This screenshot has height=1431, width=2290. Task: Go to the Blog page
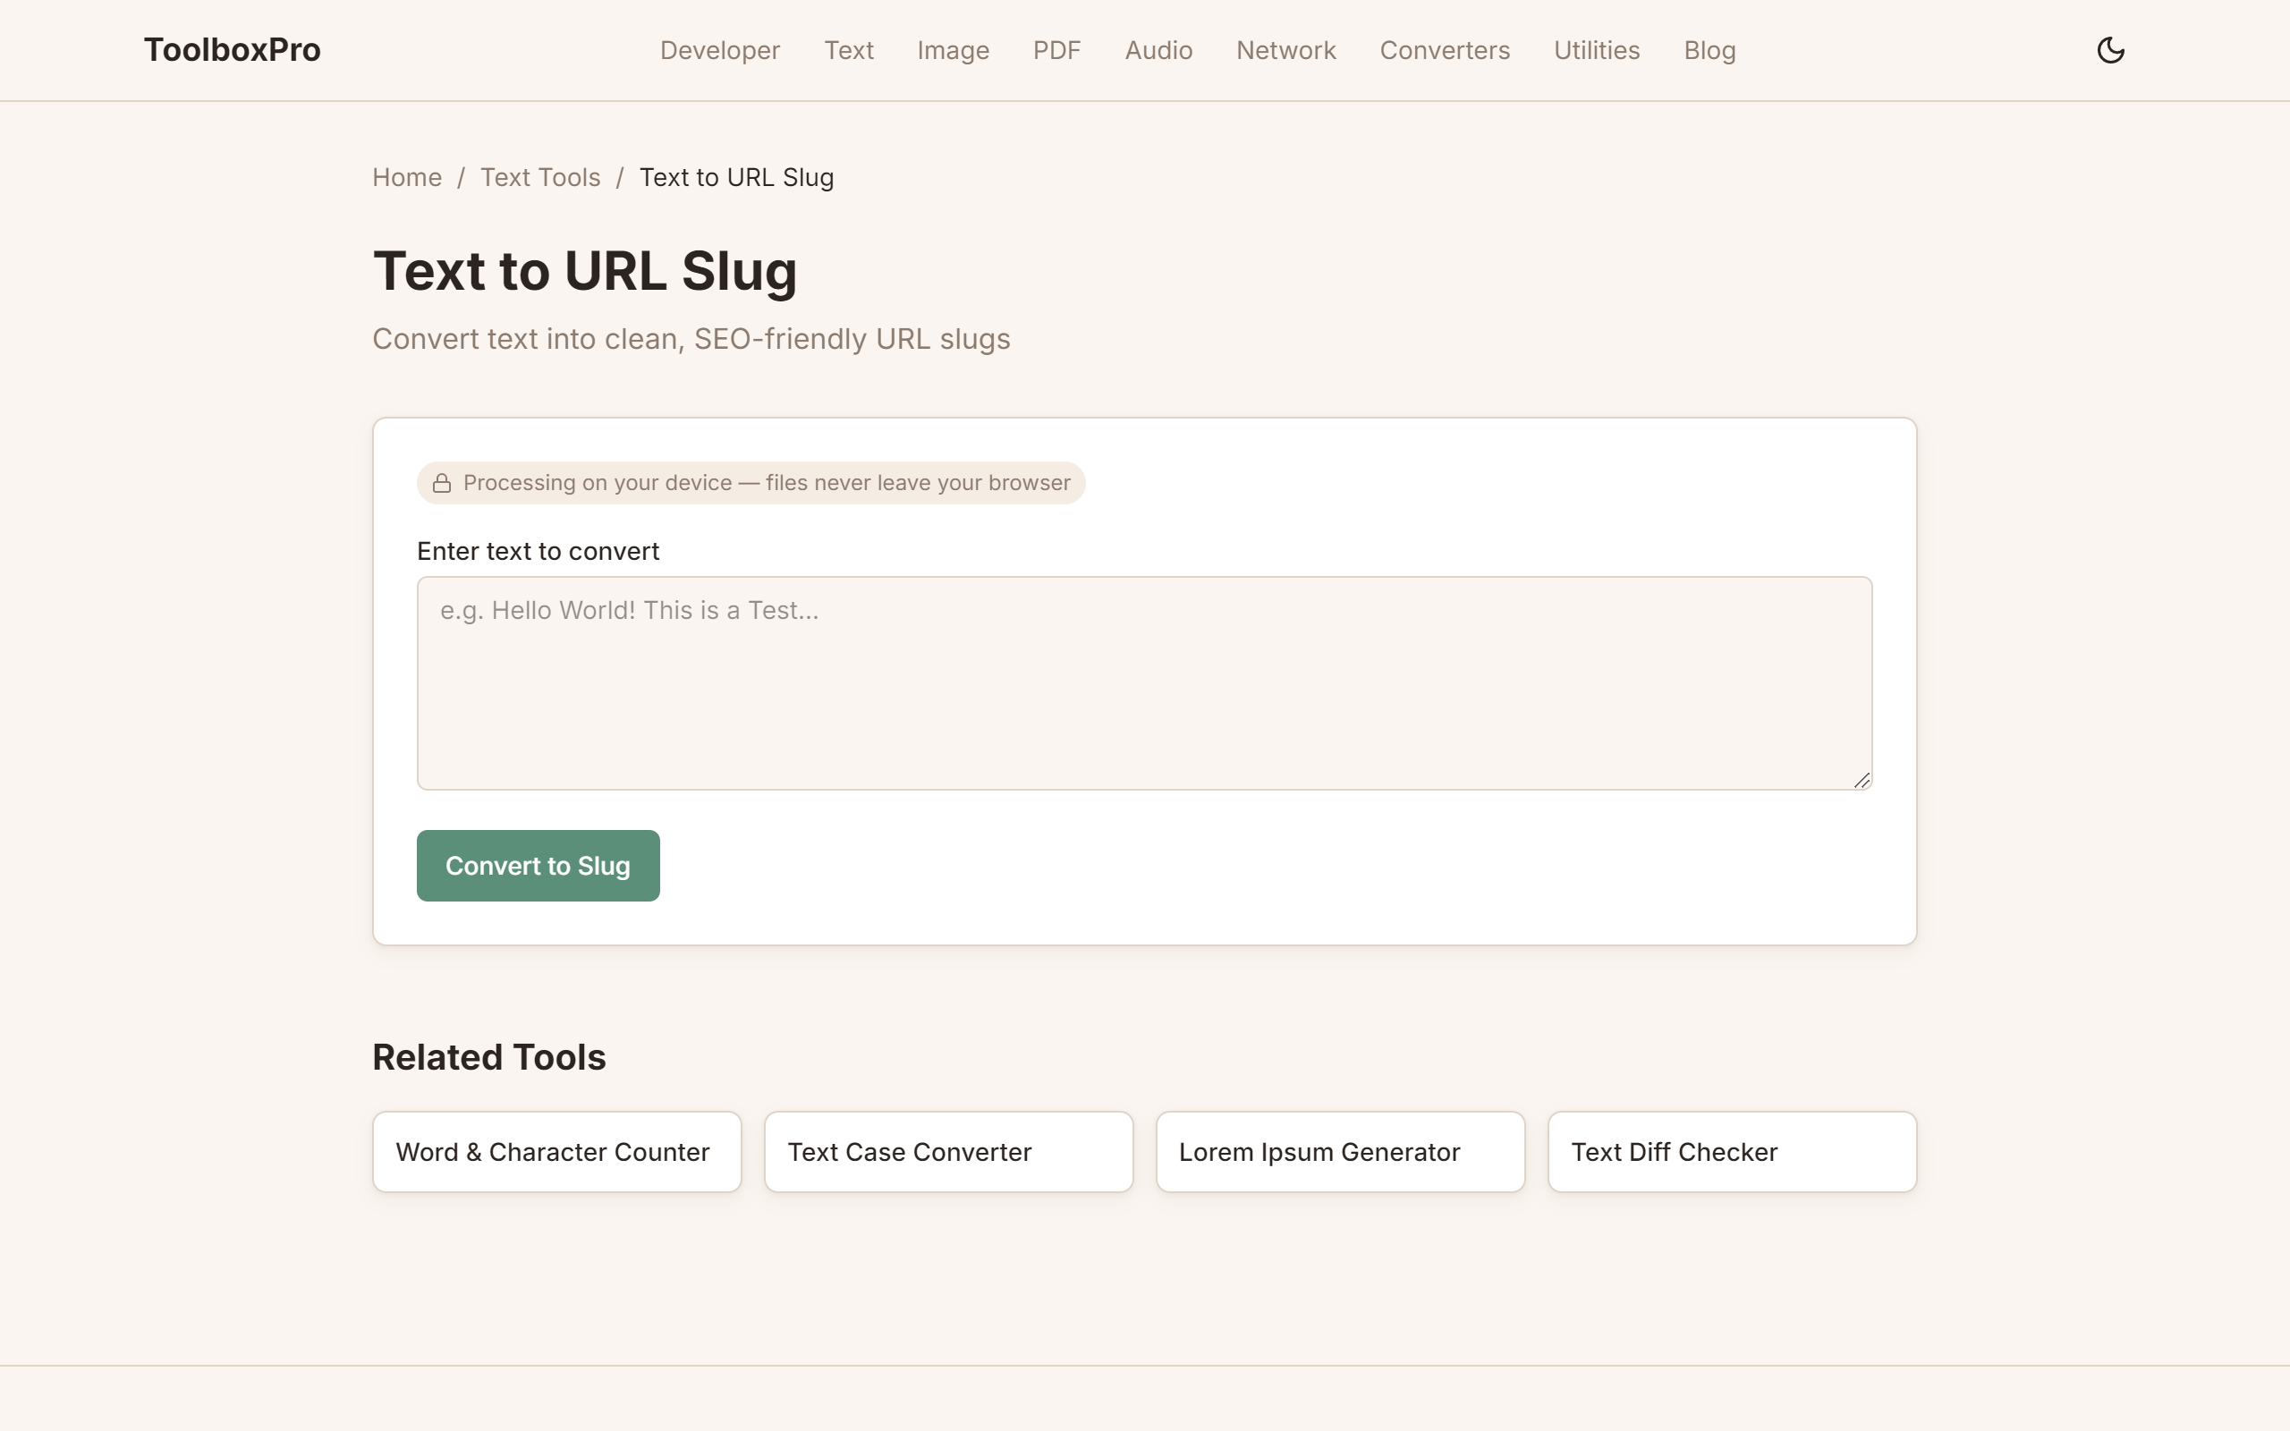click(1709, 50)
